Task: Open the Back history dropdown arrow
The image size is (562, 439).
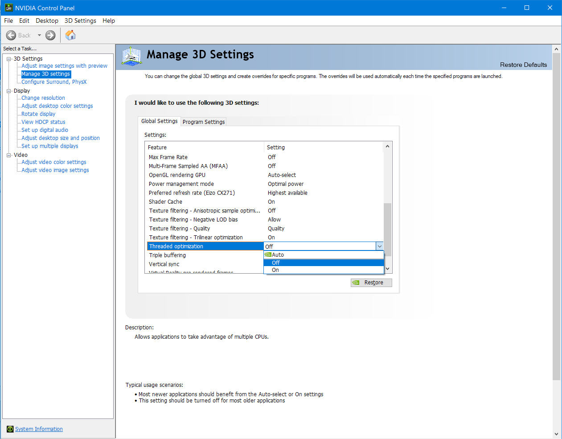Action: [39, 35]
